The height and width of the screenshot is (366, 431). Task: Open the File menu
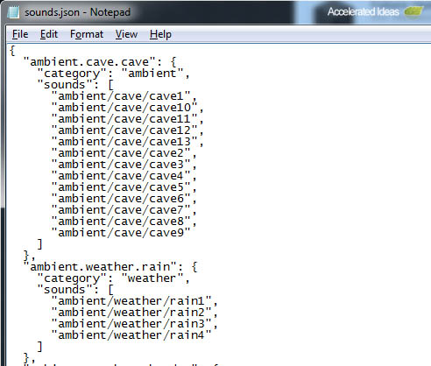(x=20, y=34)
